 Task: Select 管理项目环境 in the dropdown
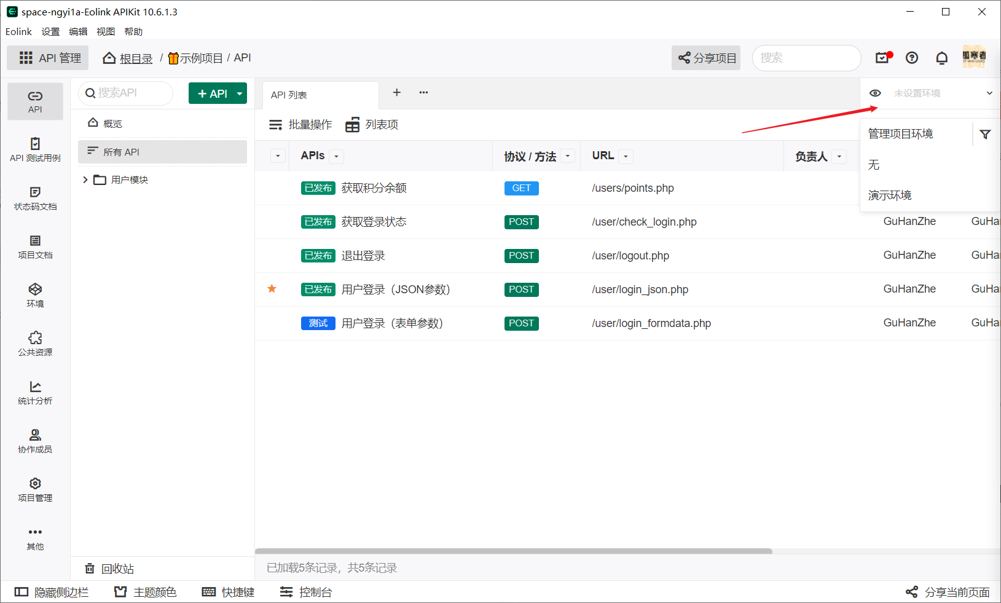(x=900, y=134)
